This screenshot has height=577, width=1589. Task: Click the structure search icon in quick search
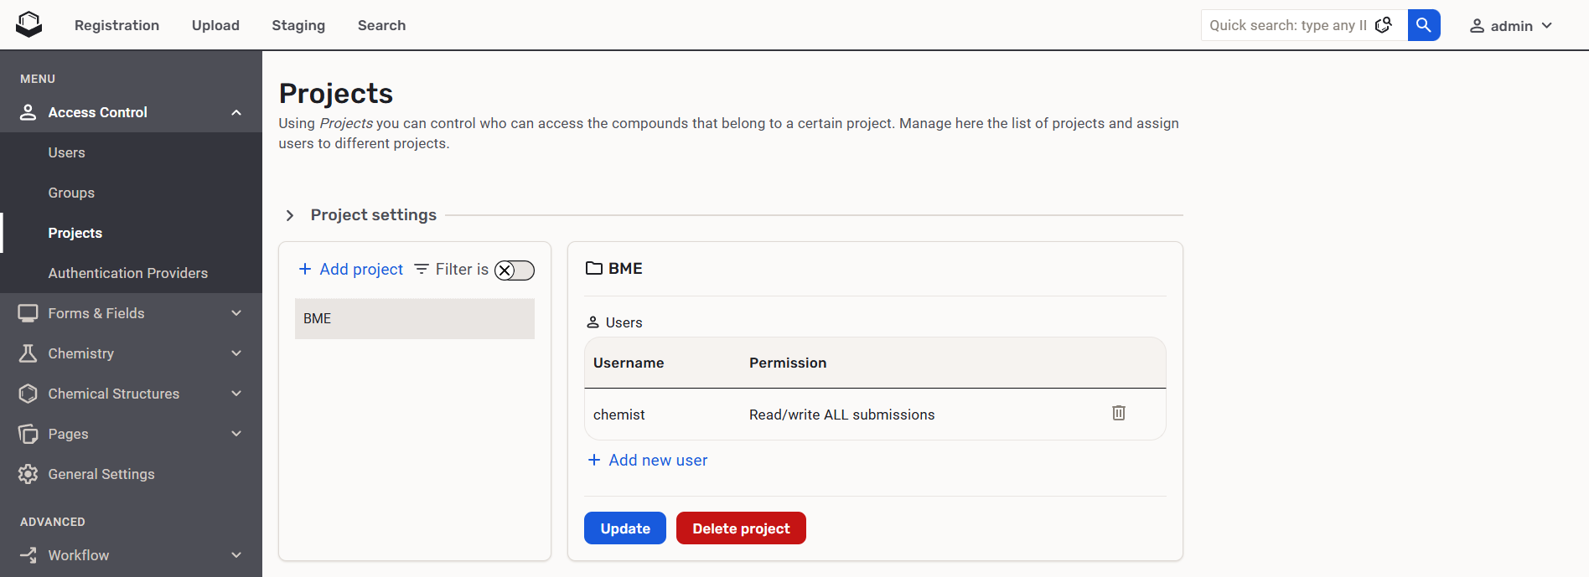click(1384, 25)
